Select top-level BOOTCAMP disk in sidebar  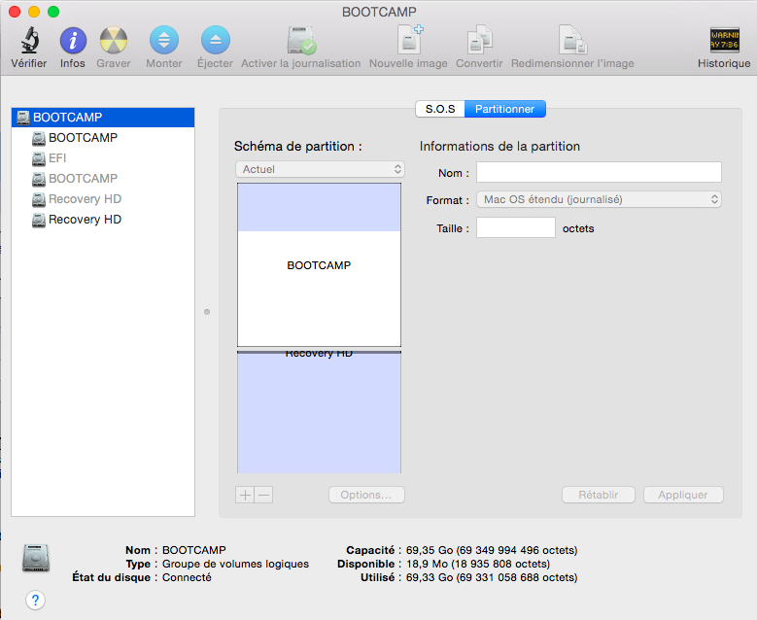(103, 118)
